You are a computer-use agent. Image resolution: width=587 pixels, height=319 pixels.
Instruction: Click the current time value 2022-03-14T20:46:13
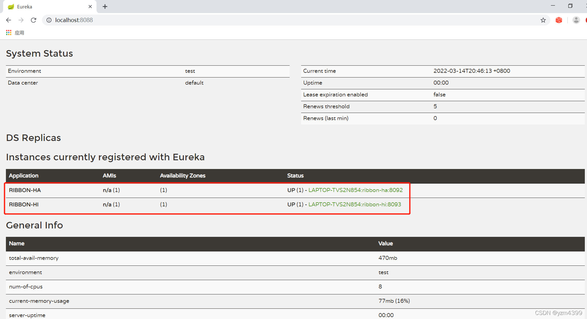[472, 71]
